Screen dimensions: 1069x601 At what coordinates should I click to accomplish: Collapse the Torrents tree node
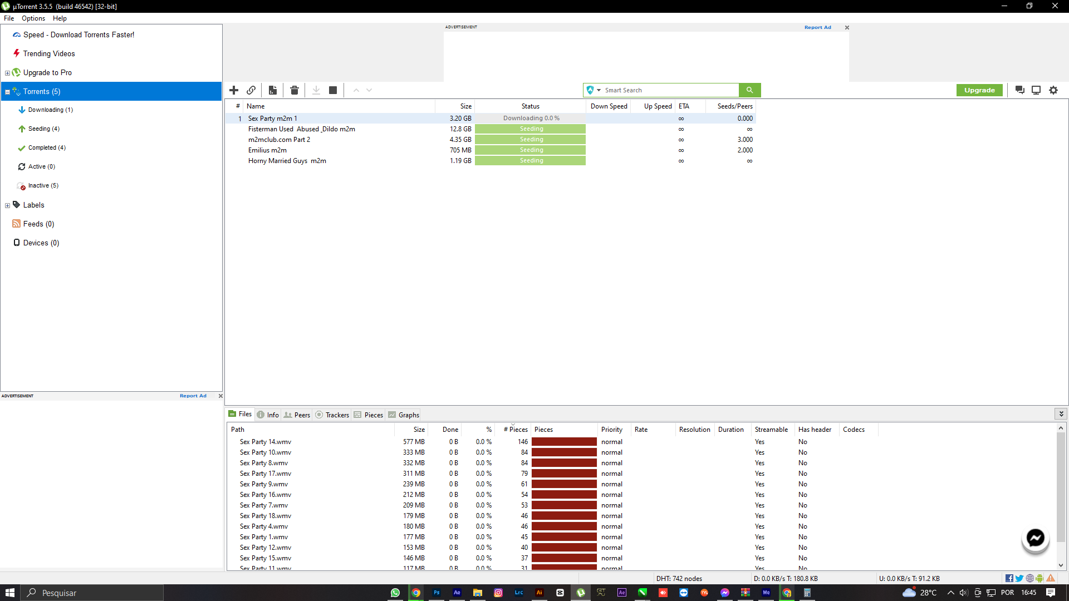(x=7, y=92)
